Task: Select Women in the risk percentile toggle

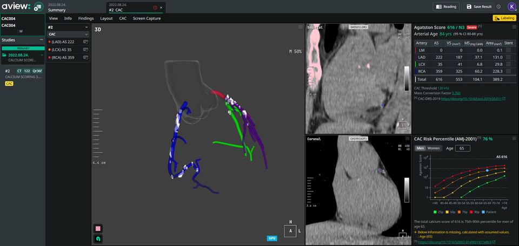Action: coord(434,148)
